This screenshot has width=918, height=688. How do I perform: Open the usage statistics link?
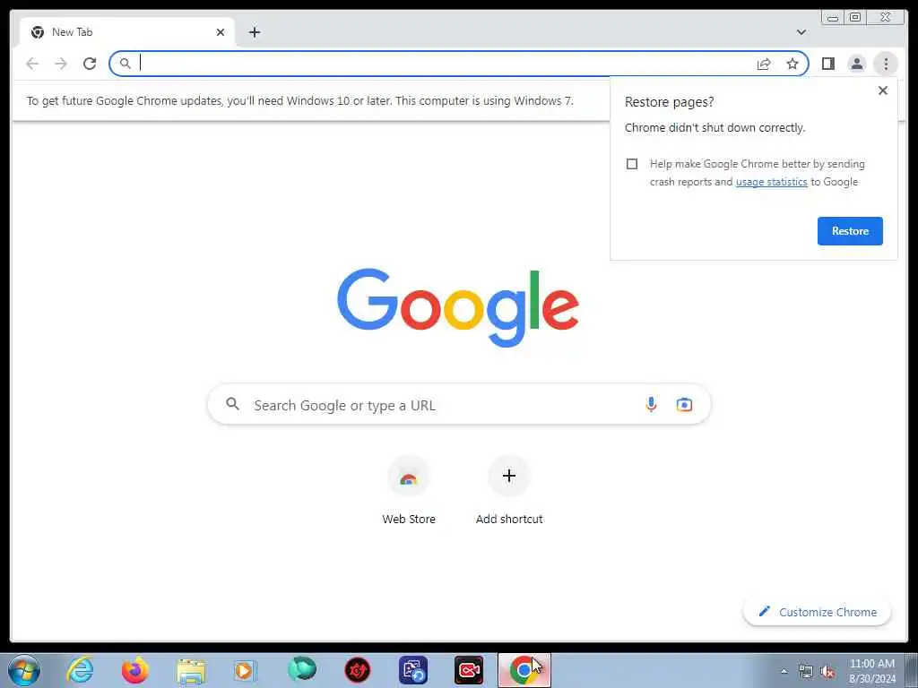[x=771, y=182]
